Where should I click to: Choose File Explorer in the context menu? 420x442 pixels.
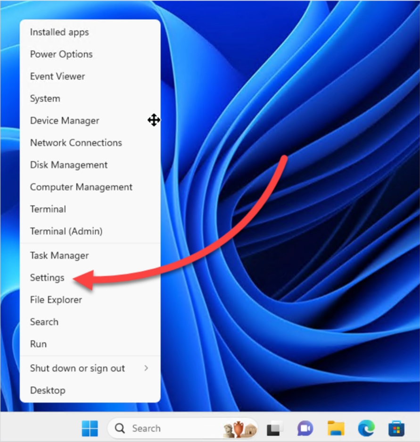[x=90, y=300]
